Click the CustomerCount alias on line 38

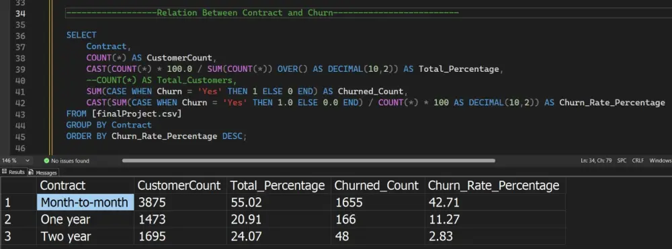(179, 58)
